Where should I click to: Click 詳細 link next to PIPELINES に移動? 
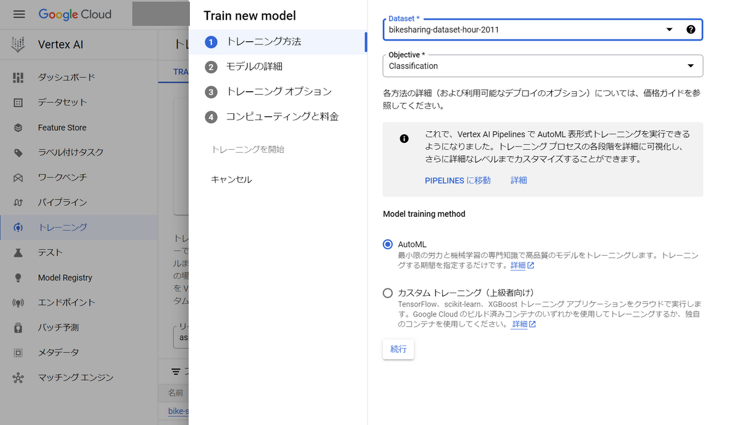point(519,180)
